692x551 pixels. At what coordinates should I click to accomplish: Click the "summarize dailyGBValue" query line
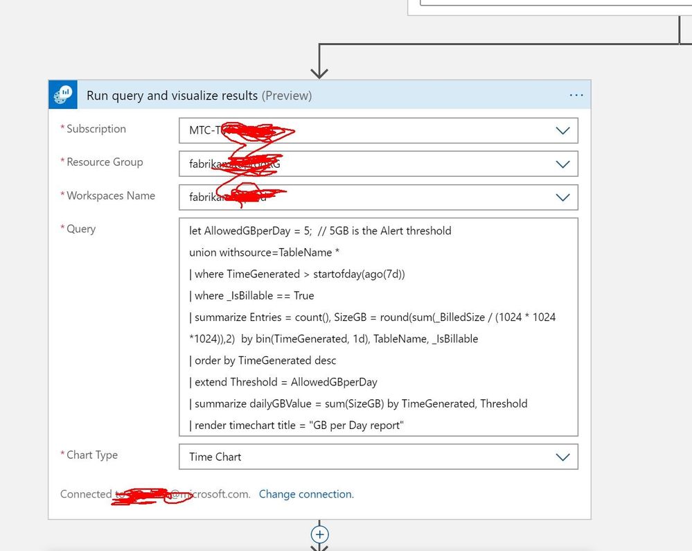[x=358, y=404]
